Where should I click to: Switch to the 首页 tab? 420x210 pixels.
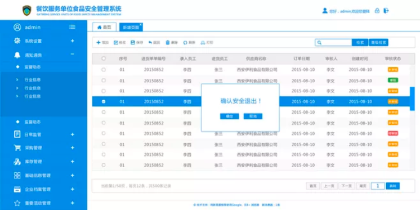(x=105, y=28)
